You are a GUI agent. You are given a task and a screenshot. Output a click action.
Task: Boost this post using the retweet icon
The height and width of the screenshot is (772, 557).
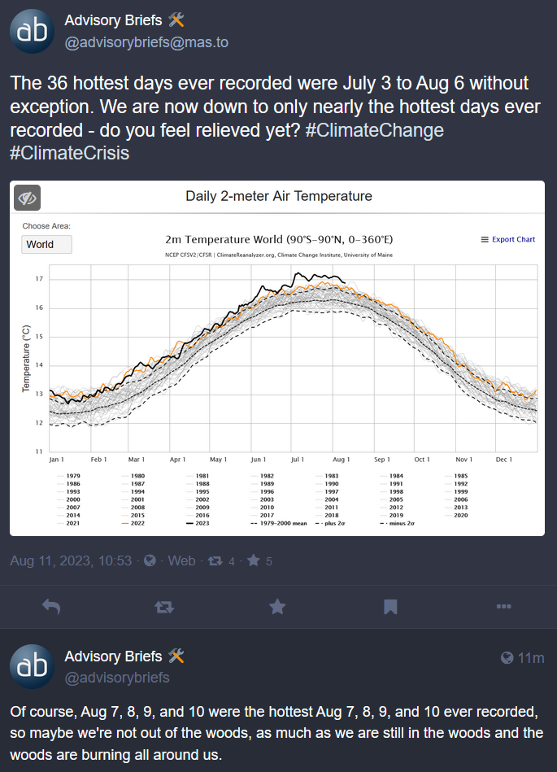point(163,606)
